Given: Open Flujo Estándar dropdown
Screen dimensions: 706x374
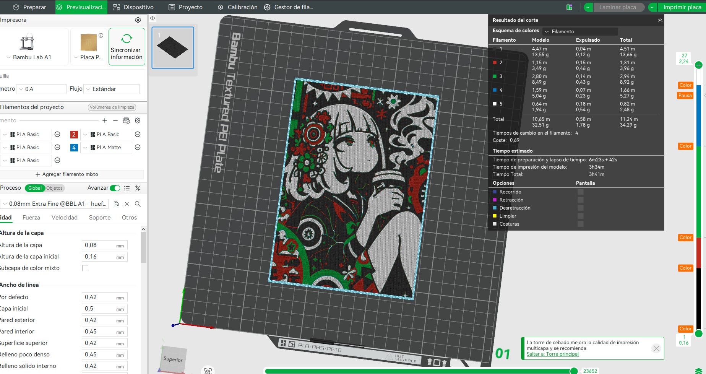Looking at the screenshot, I should pos(112,89).
